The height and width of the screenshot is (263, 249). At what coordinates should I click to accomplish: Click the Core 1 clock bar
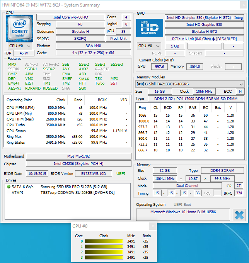[x=104, y=246]
